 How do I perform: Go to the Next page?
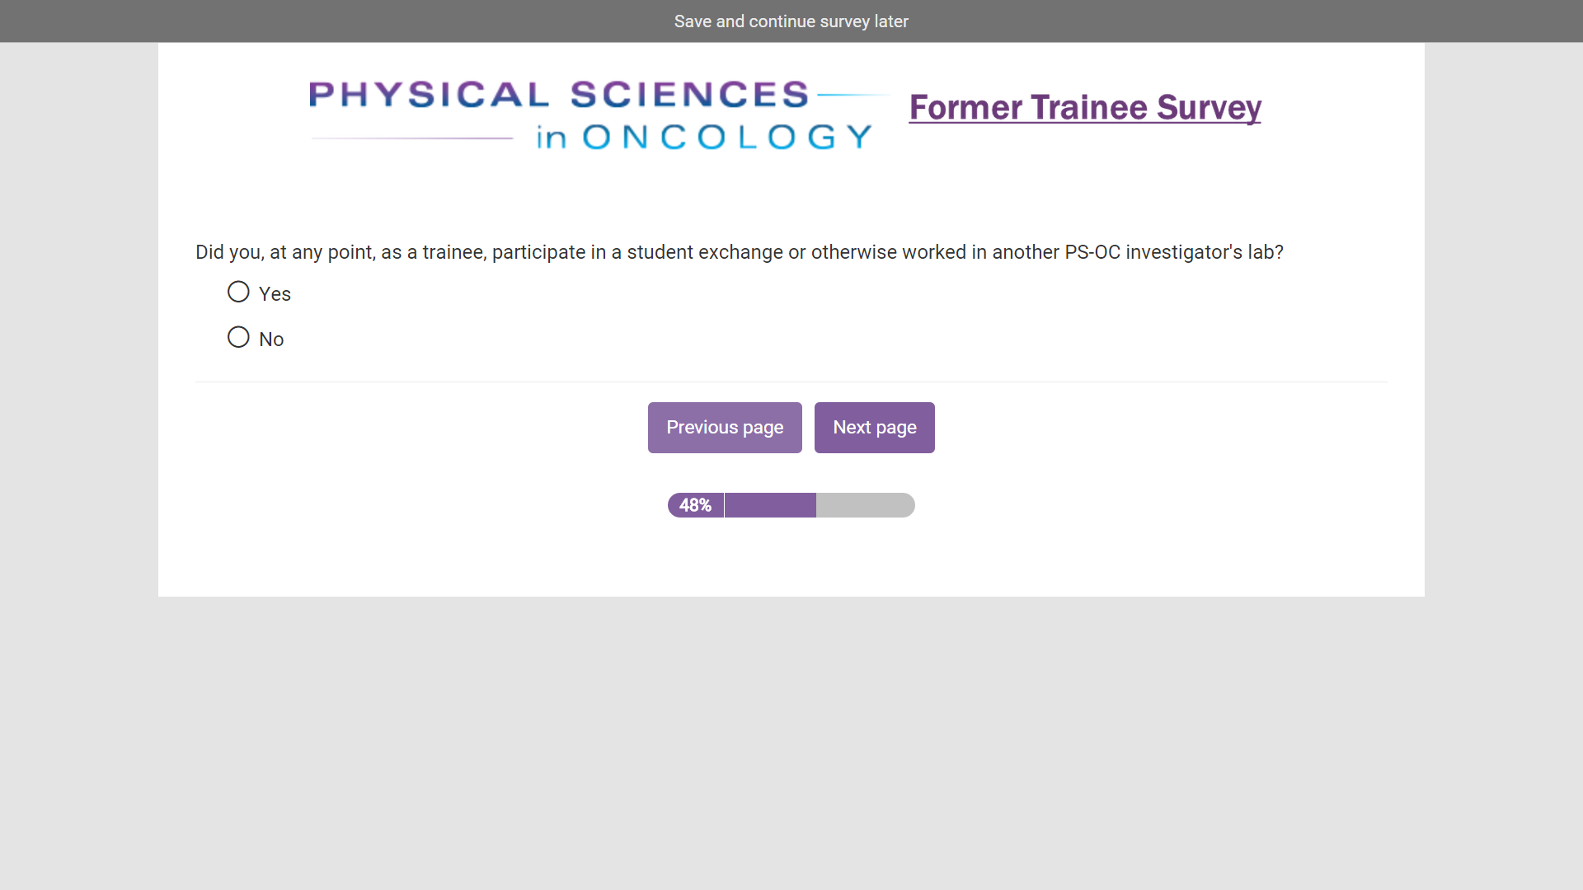(874, 428)
